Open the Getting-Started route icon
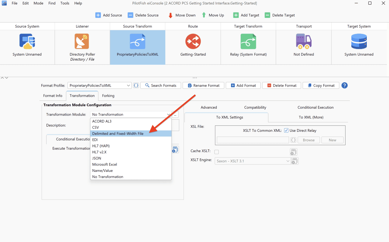Viewport: 389px width, 242px height. (193, 41)
